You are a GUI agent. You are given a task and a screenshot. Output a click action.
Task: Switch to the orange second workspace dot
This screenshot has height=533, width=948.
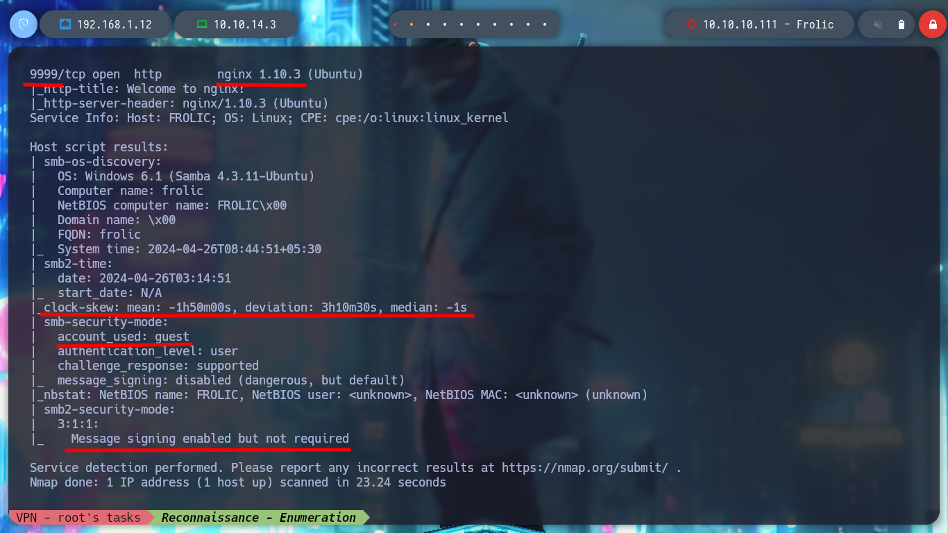pyautogui.click(x=412, y=24)
